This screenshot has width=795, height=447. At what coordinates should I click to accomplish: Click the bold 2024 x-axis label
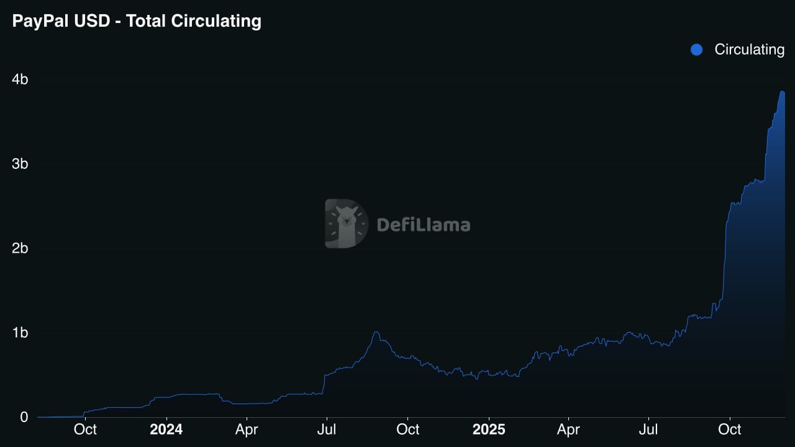166,430
